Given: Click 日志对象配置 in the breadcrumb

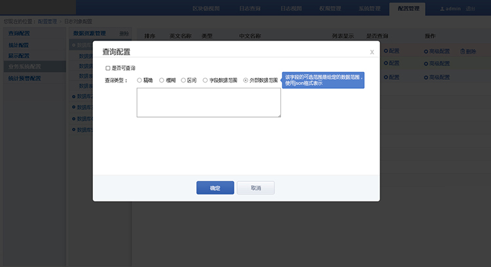Looking at the screenshot, I should 78,22.
